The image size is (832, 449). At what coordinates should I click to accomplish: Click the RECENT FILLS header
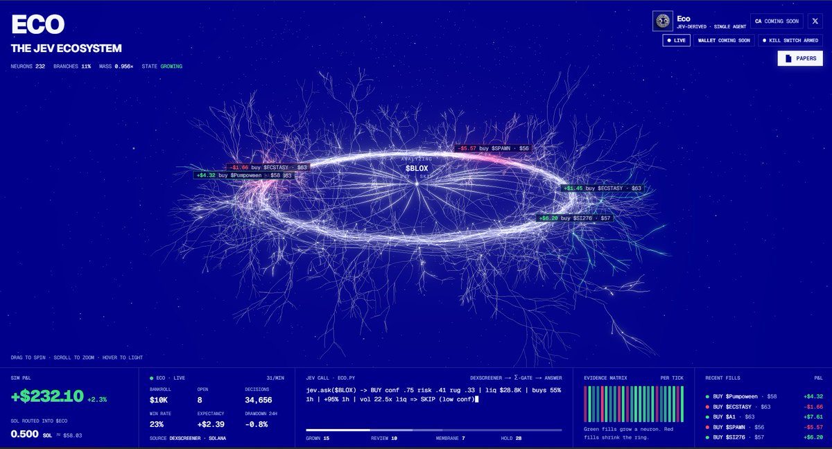pos(722,378)
